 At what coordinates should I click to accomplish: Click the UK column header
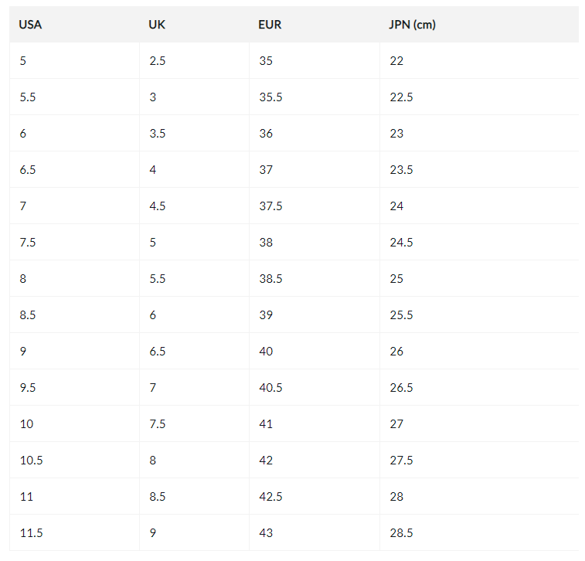coord(157,25)
